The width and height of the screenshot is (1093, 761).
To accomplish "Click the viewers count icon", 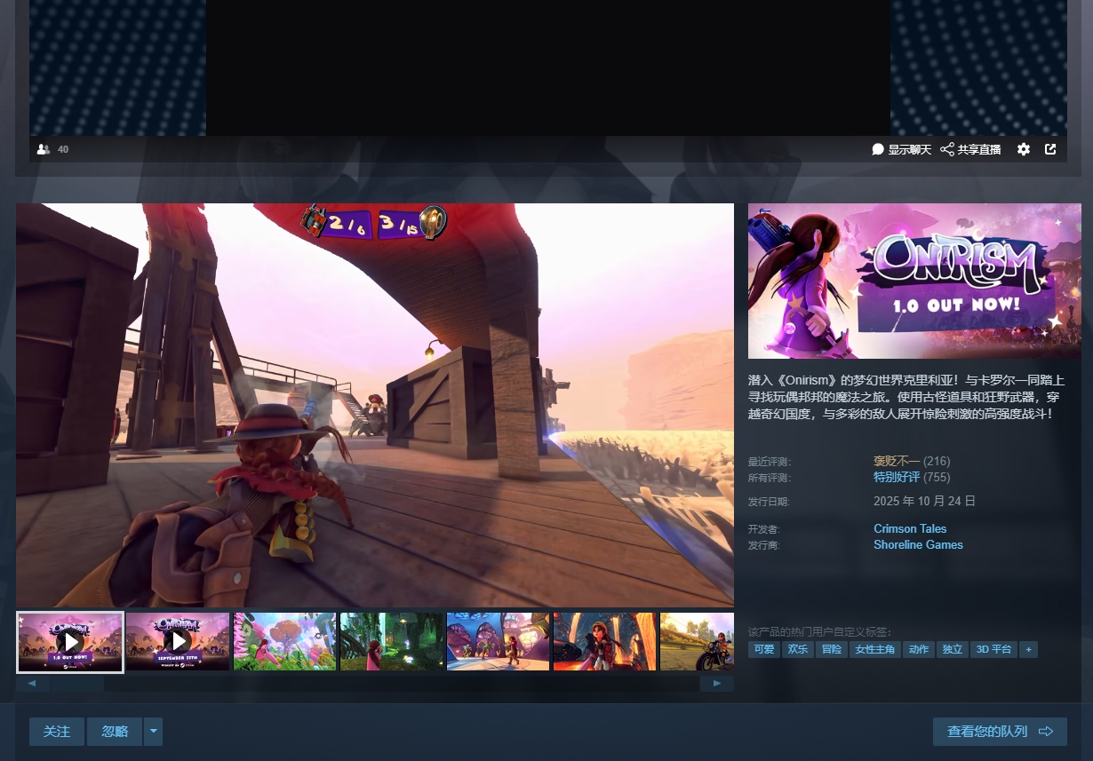I will pyautogui.click(x=44, y=149).
